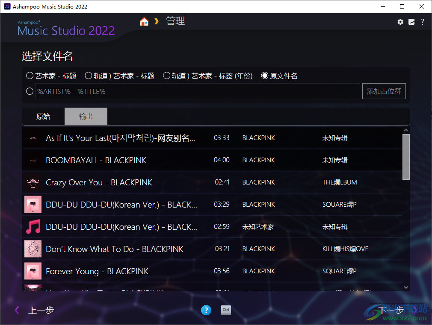Click the red music note icon of DDU-DU track
This screenshot has height=325, width=432.
tap(33, 226)
